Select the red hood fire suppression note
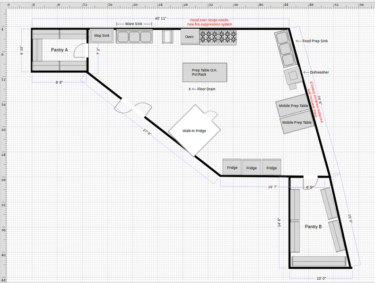The image size is (375, 283). 210,22
